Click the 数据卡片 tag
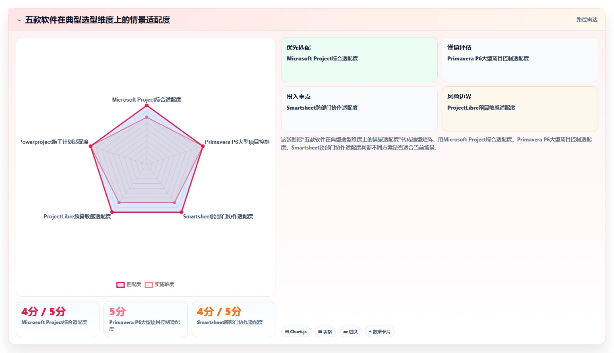The width and height of the screenshot is (614, 353). click(380, 332)
